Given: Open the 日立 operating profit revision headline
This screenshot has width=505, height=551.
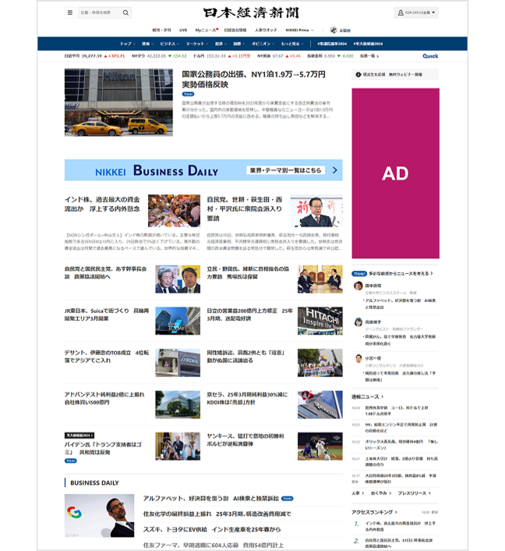Looking at the screenshot, I should 249,315.
